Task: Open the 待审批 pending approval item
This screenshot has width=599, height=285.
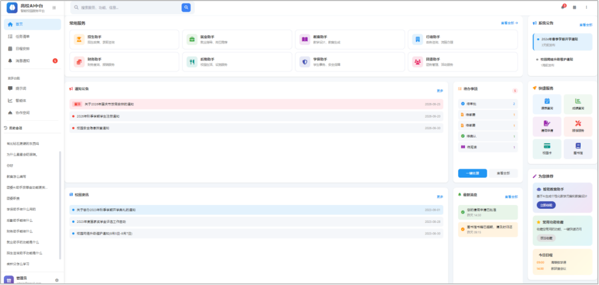Action: click(x=488, y=104)
